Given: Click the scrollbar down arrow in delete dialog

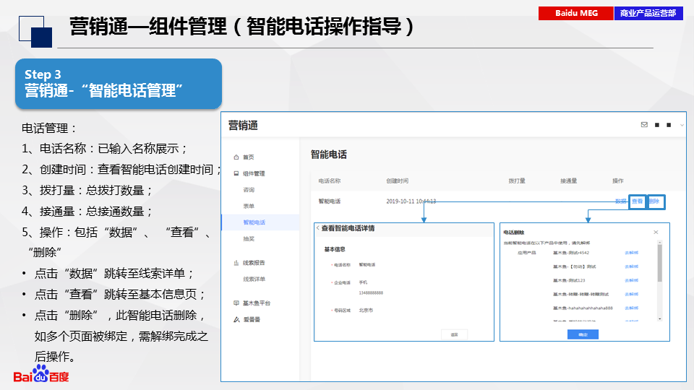Looking at the screenshot, I should pyautogui.click(x=659, y=318).
